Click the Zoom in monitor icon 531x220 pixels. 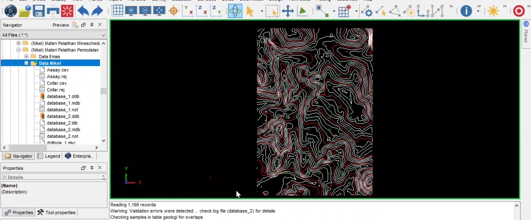[131, 11]
